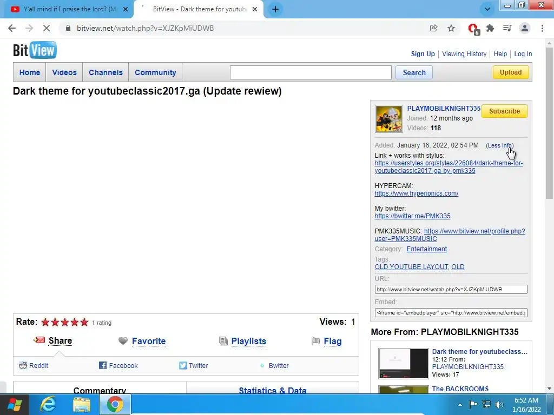This screenshot has height=415, width=554.
Task: Click the Playlists icon
Action: click(223, 341)
